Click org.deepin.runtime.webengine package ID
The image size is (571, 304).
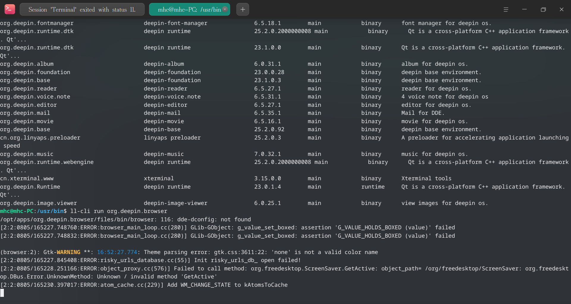tap(47, 162)
